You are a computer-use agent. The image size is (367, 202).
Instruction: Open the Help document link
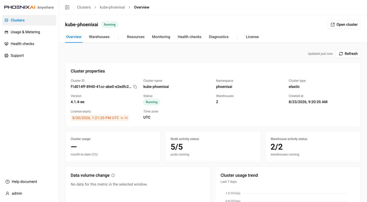29,182
